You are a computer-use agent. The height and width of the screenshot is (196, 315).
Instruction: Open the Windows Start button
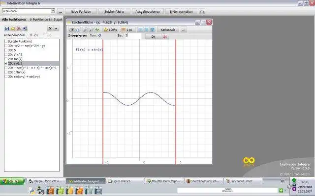12,181
